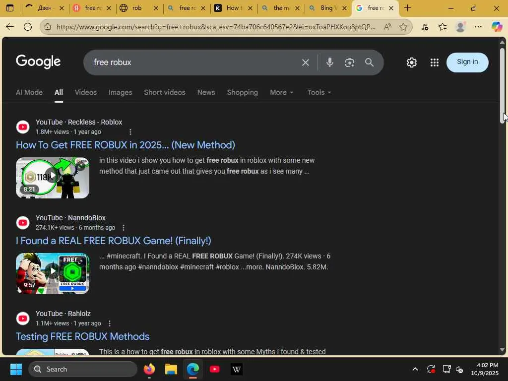
Task: Play the 8:21 video thumbnail
Action: [53, 178]
